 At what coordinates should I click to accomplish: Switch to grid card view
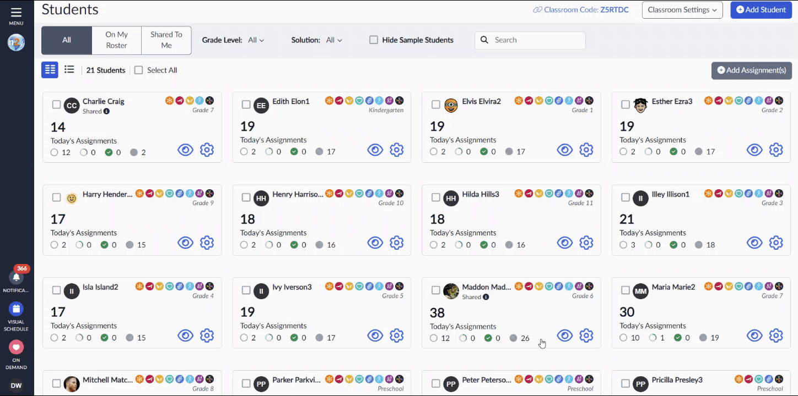50,70
